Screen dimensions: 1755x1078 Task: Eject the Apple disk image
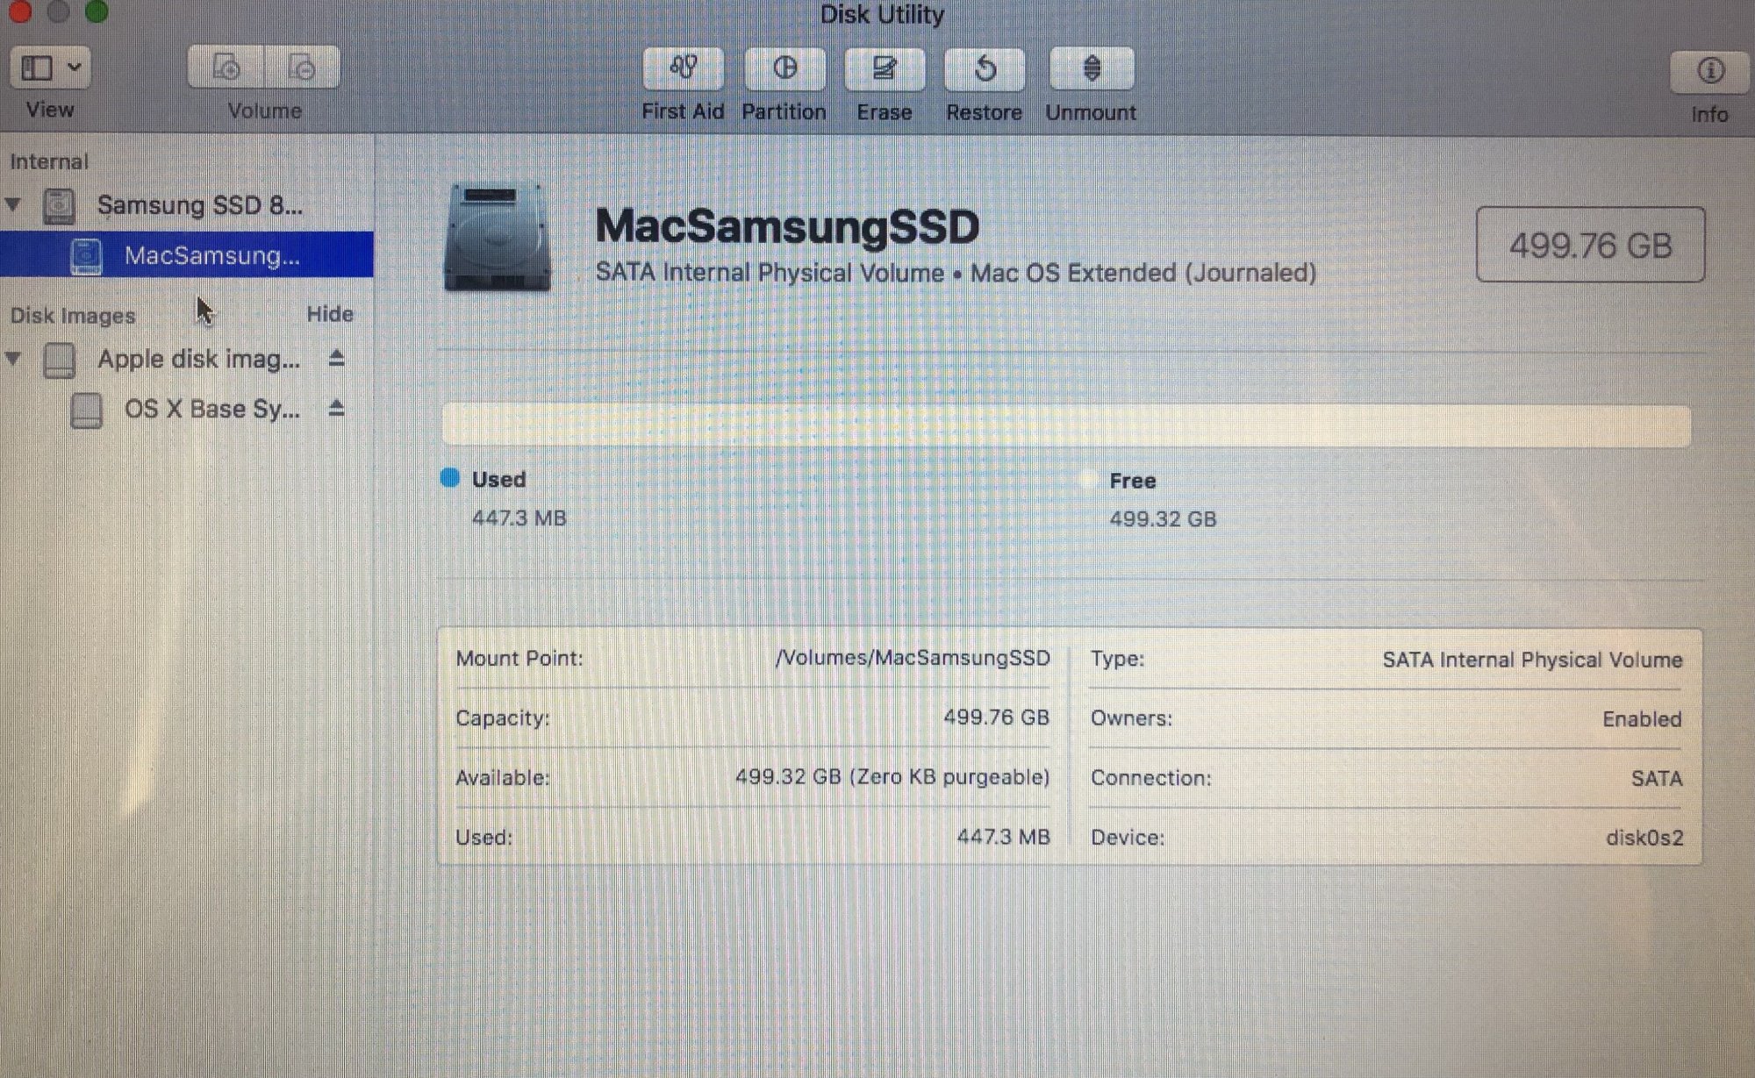point(336,359)
